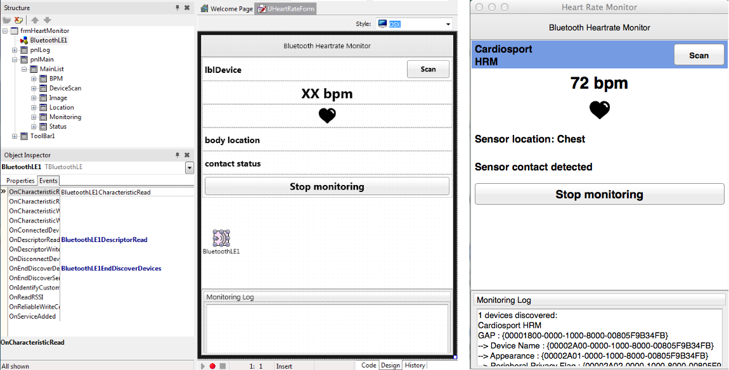The height and width of the screenshot is (370, 729).
Task: Pin the Object Inspector panel
Action: click(177, 155)
